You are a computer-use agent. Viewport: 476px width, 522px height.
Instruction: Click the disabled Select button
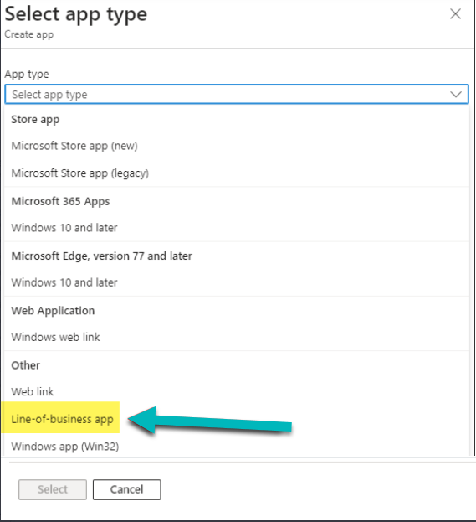53,489
